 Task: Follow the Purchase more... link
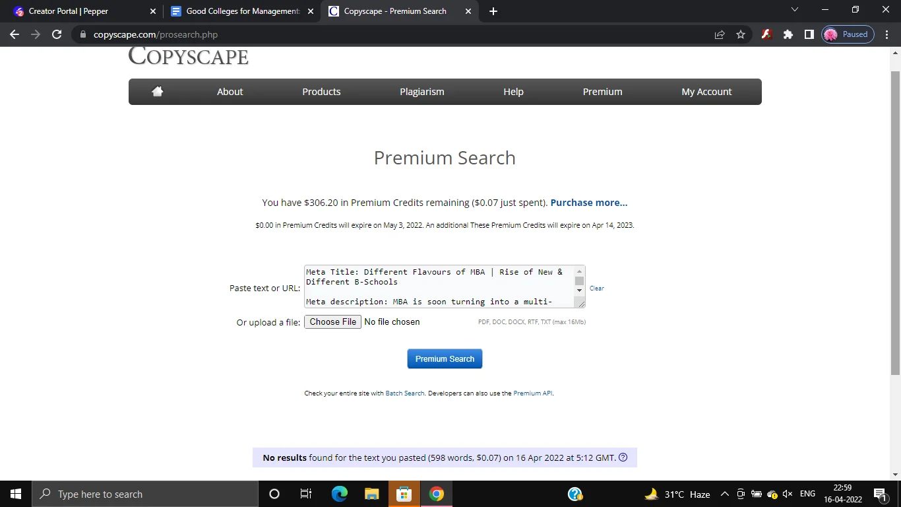[588, 203]
